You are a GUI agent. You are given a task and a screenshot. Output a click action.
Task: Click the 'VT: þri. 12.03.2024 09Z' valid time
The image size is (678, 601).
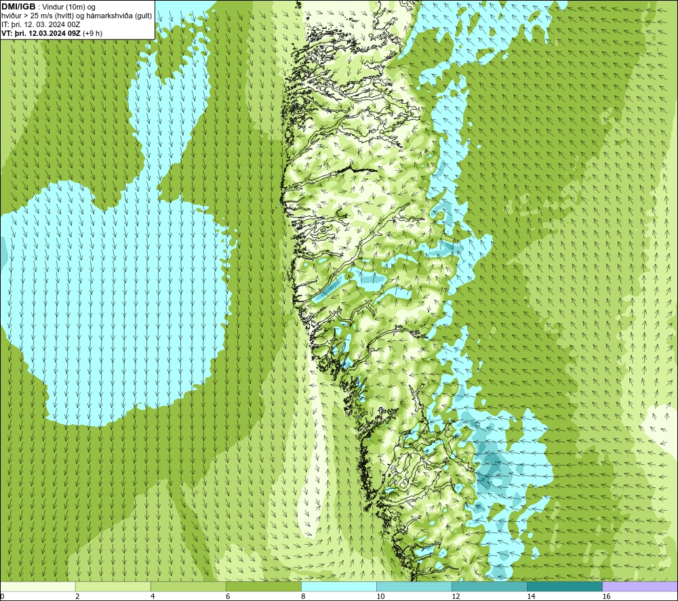tap(41, 33)
